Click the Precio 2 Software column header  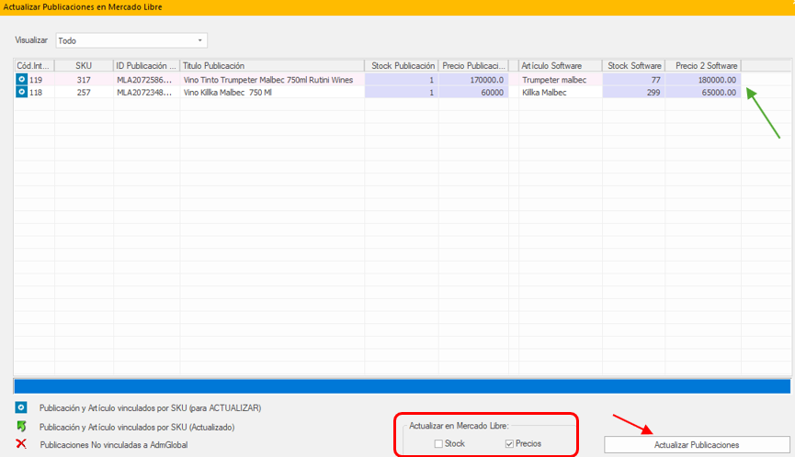[x=703, y=66]
